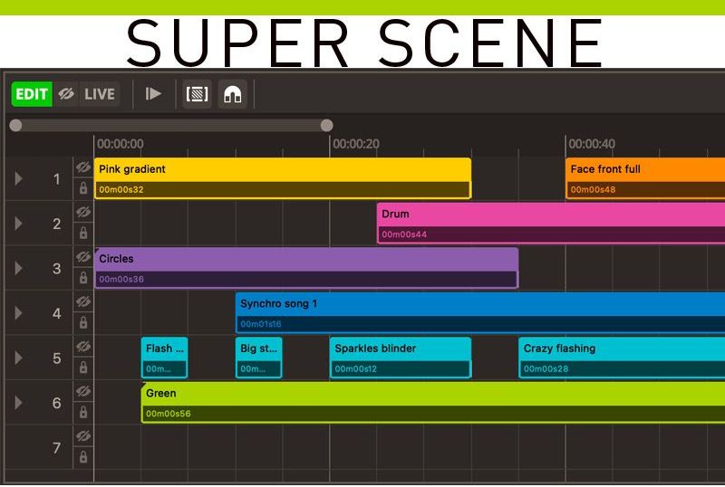
Task: Click the play from start icon
Action: [153, 93]
